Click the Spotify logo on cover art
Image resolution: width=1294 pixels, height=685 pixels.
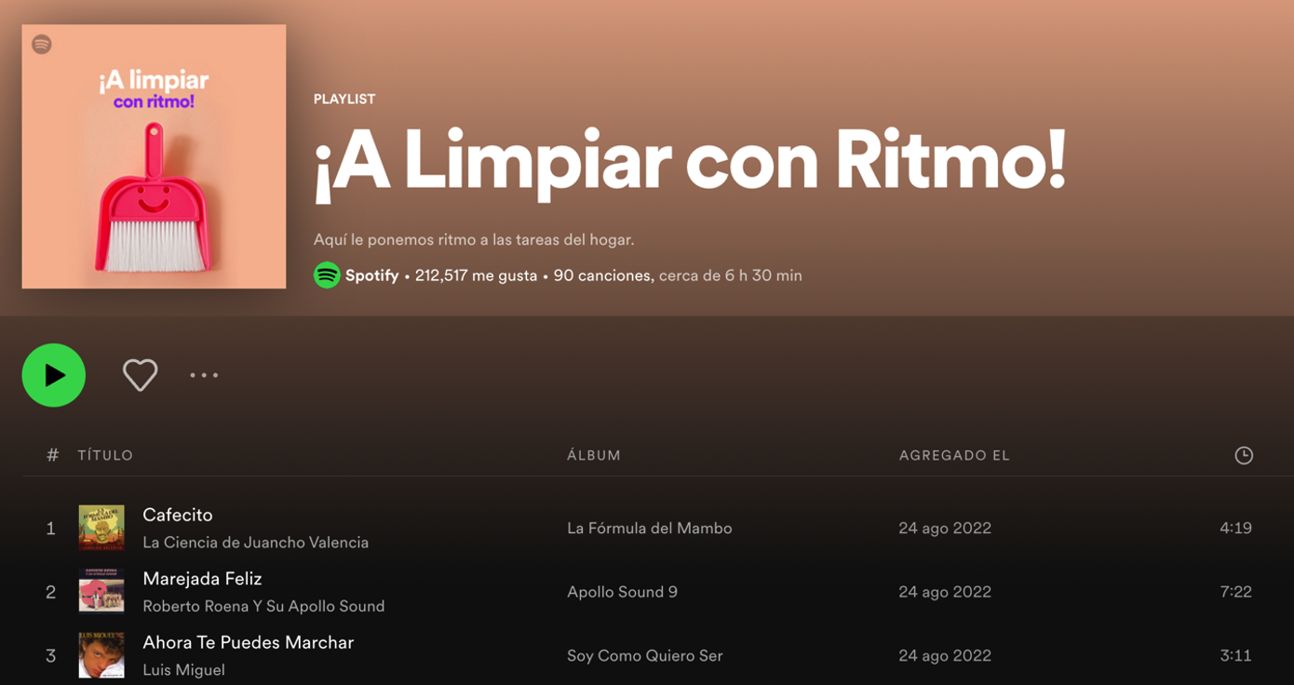click(42, 45)
